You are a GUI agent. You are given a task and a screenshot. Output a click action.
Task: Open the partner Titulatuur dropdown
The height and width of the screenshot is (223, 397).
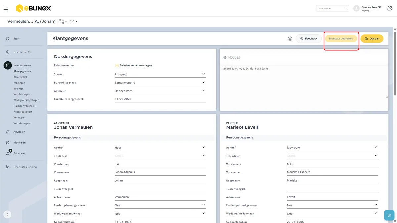pos(333,156)
